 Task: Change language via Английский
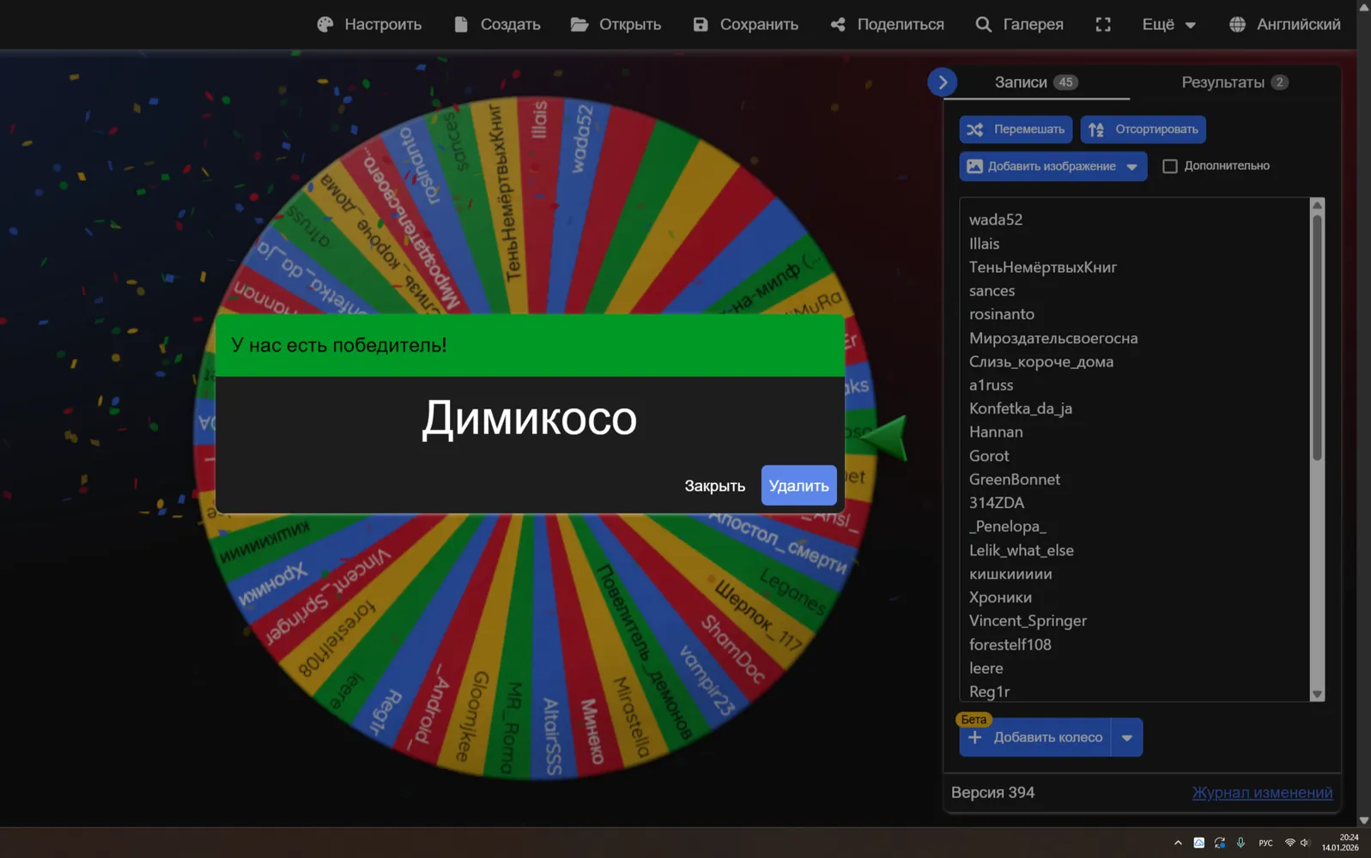pyautogui.click(x=1284, y=24)
